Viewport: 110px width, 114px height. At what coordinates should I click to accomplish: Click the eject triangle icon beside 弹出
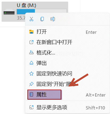pyautogui.click(x=31, y=63)
